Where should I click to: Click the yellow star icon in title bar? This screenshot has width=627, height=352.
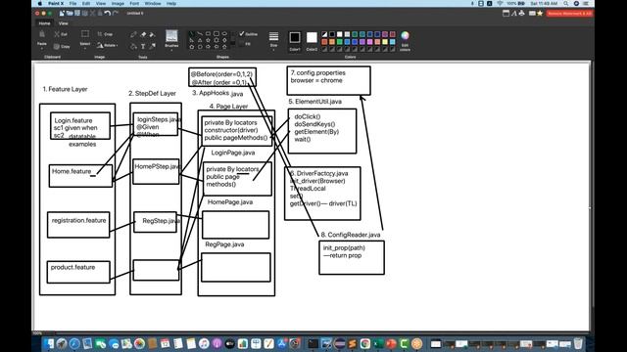click(x=540, y=13)
